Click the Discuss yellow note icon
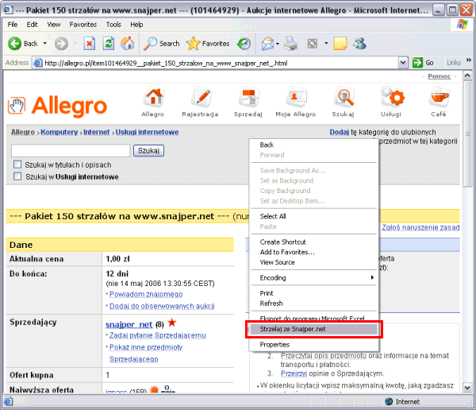The image size is (476, 410). [x=340, y=44]
